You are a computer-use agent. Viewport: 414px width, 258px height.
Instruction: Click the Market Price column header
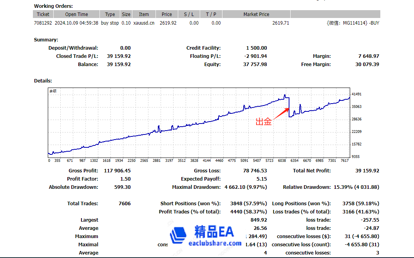(256, 14)
